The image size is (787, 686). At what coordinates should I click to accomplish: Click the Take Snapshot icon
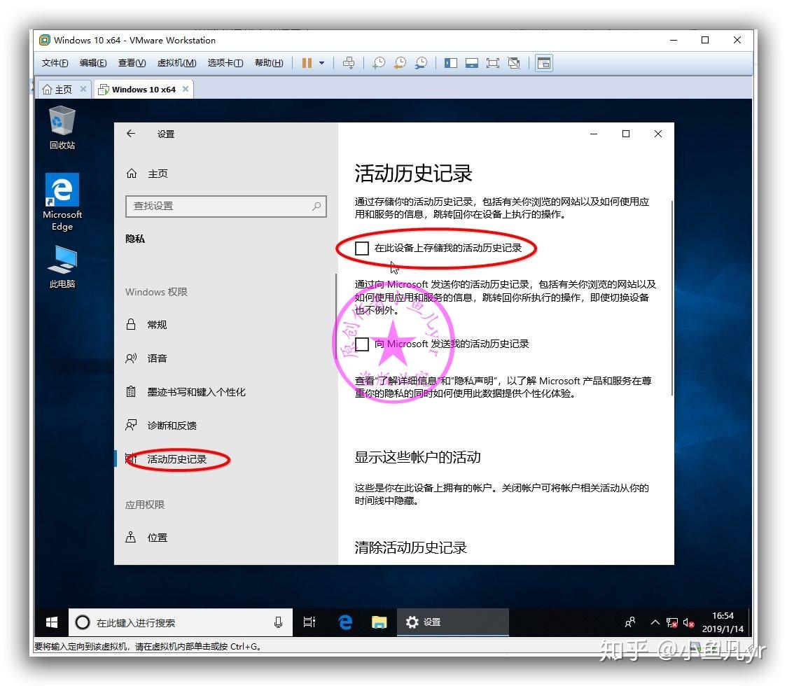[378, 63]
